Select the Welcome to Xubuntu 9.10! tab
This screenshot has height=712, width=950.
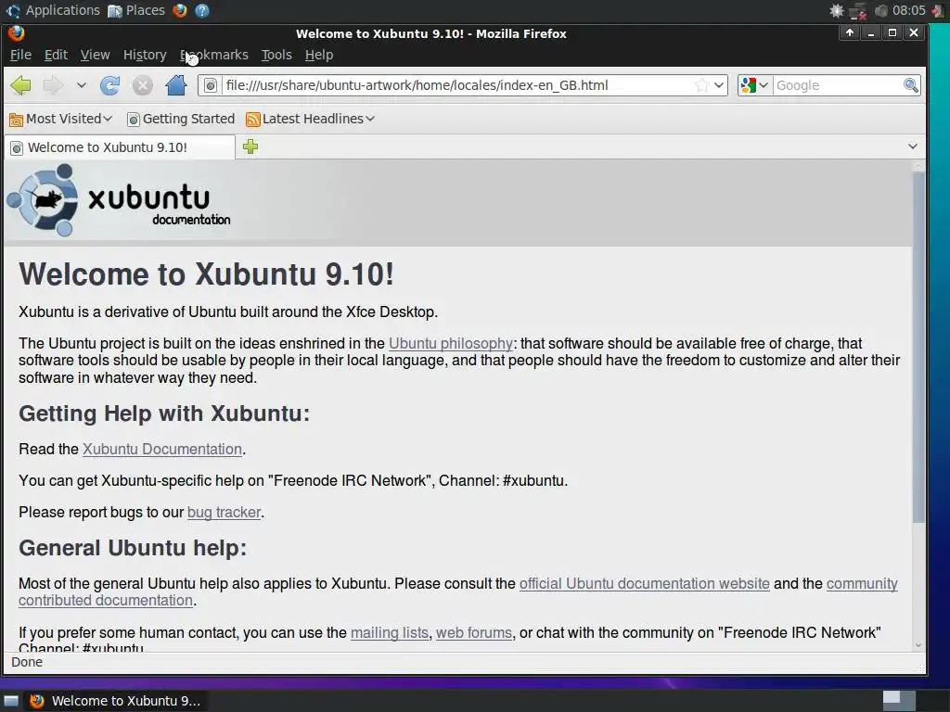coord(120,147)
